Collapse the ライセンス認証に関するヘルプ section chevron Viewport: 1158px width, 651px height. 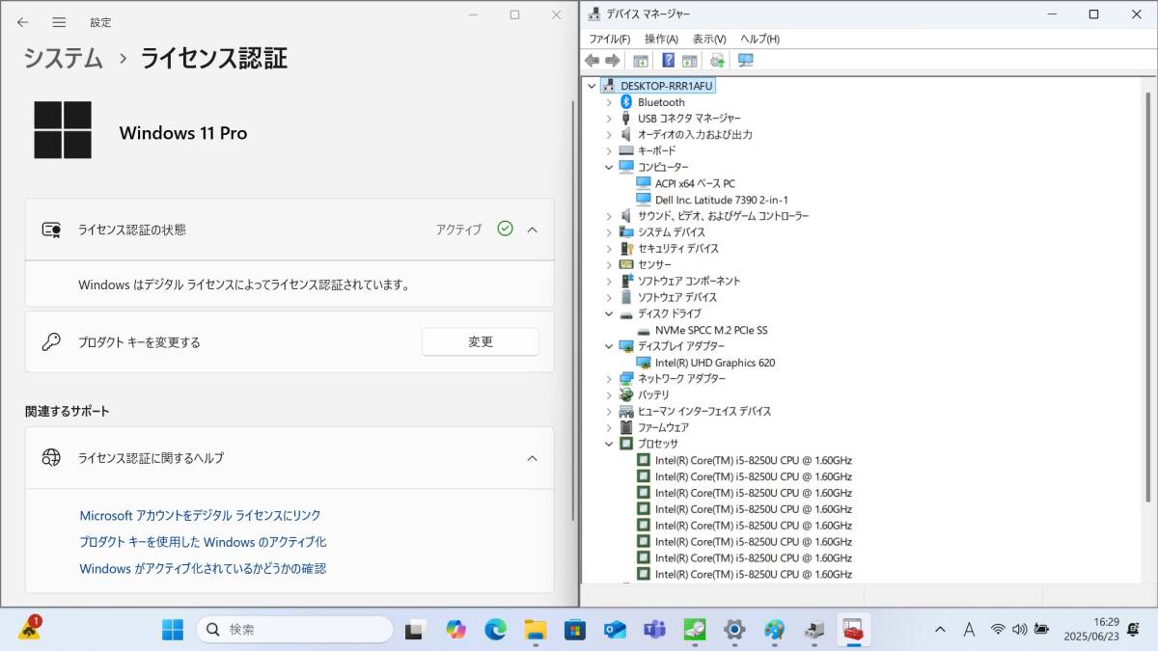[532, 458]
